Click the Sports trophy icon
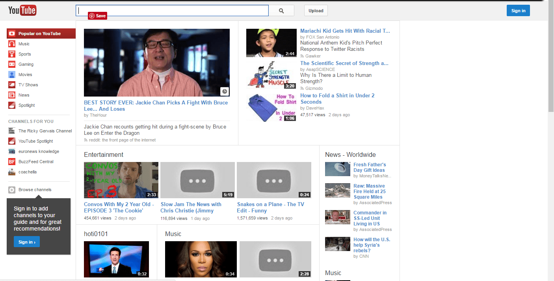The image size is (554, 281). [12, 54]
